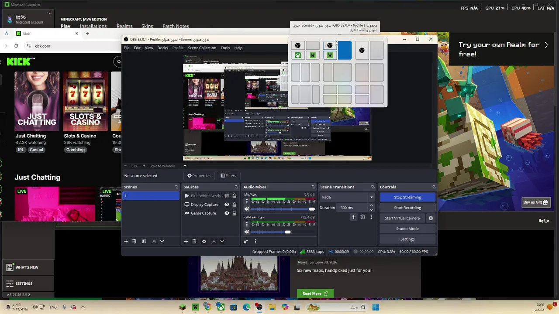Adjust desktop audio volume slider
559x314 pixels.
coord(287,232)
